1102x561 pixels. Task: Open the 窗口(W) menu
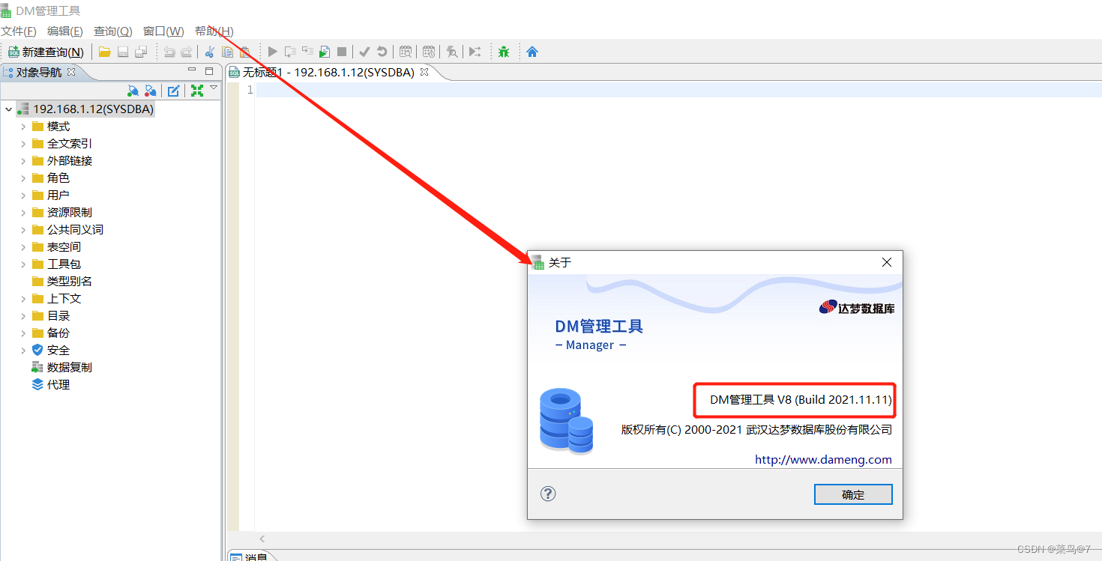[x=163, y=31]
